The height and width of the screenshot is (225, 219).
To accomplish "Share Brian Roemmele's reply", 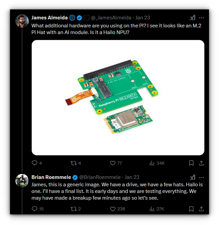I will pos(201,209).
